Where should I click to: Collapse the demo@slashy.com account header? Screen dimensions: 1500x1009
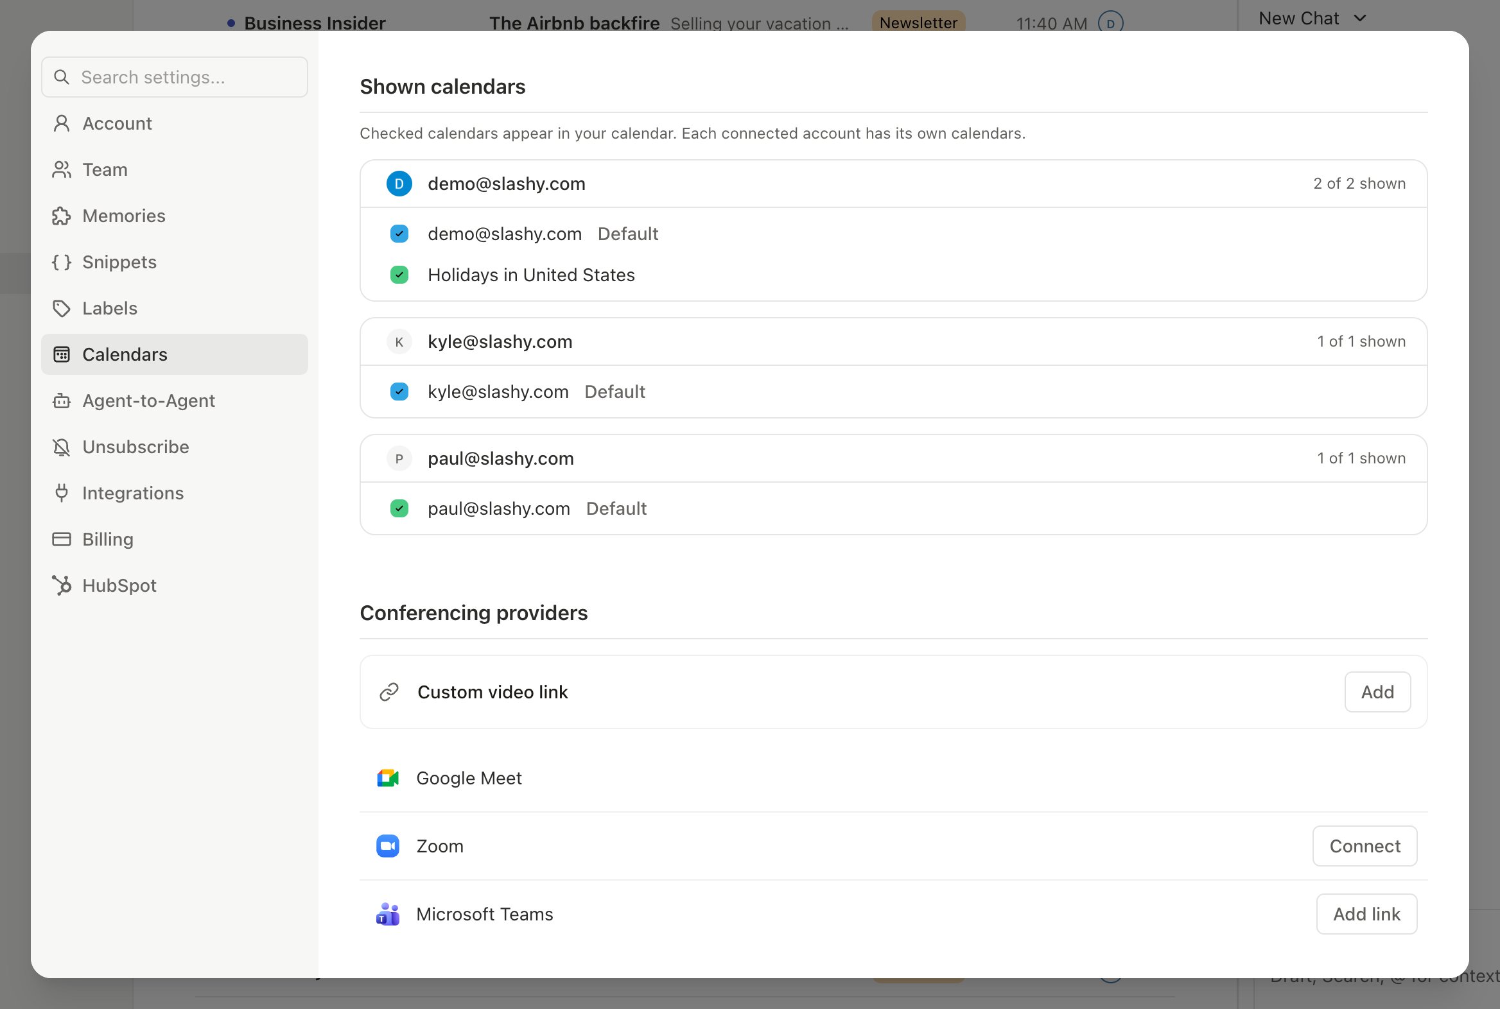pyautogui.click(x=894, y=184)
